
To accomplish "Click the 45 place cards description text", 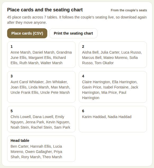I will pyautogui.click(x=77, y=20).
